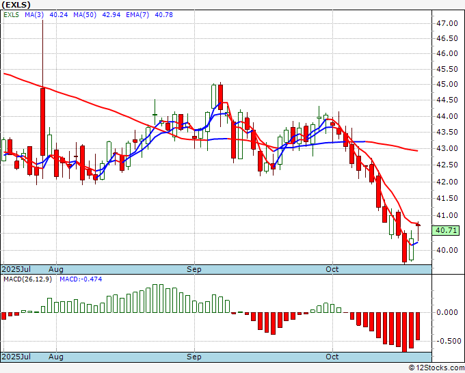Click the MA(3) value 40.24
465x373 pixels.
coord(58,15)
